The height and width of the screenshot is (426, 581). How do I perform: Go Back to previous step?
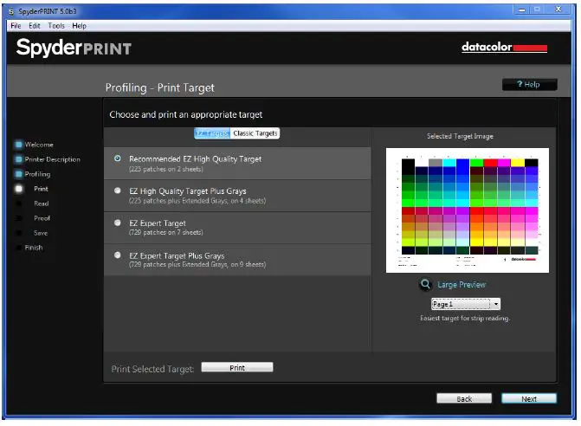coord(464,398)
